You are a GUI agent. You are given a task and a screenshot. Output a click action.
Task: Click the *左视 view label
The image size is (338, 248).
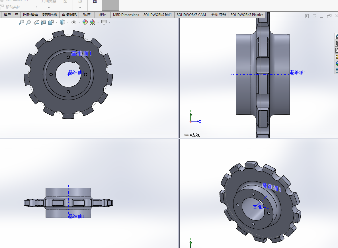(x=195, y=135)
